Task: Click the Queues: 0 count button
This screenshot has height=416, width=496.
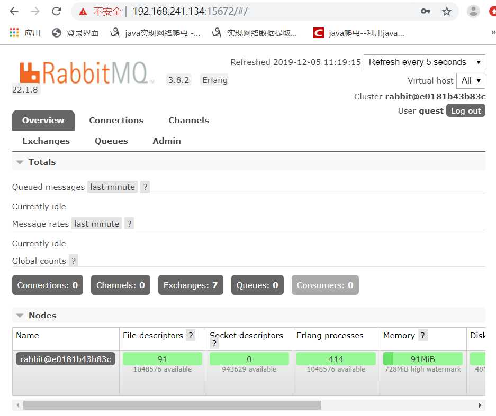Action: pos(257,285)
